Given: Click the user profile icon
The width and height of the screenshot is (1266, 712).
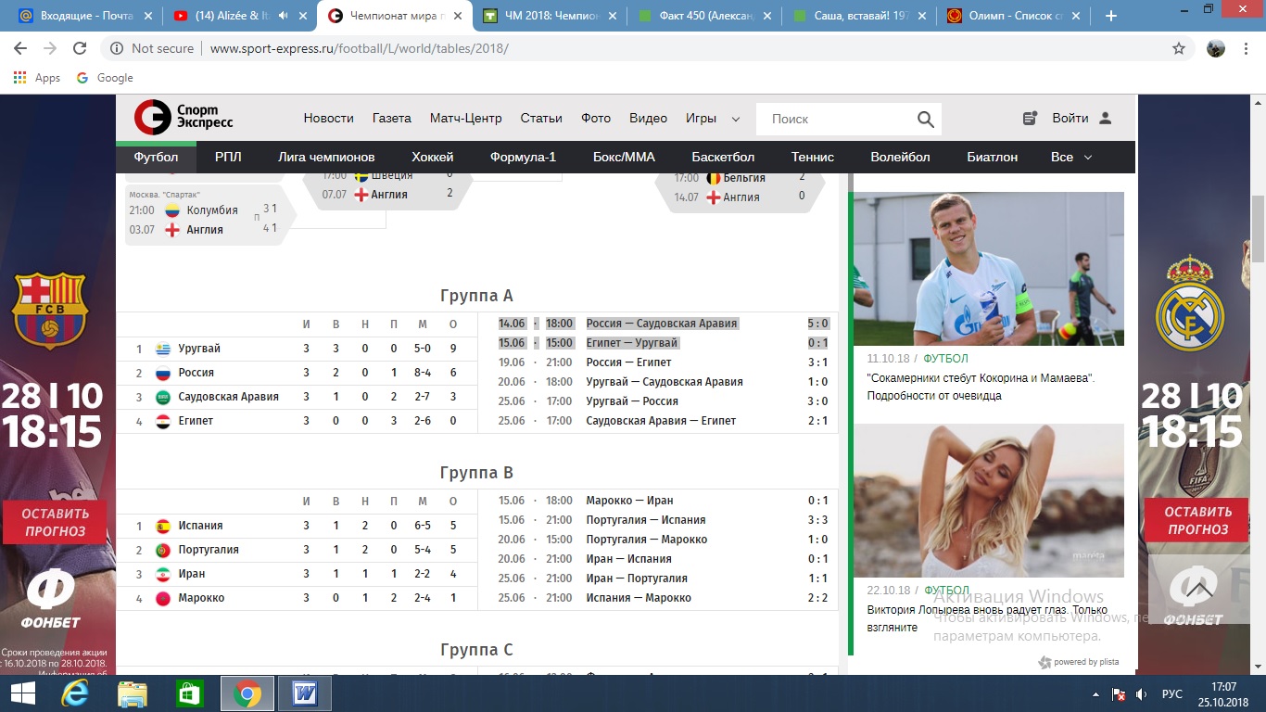Looking at the screenshot, I should point(1105,119).
